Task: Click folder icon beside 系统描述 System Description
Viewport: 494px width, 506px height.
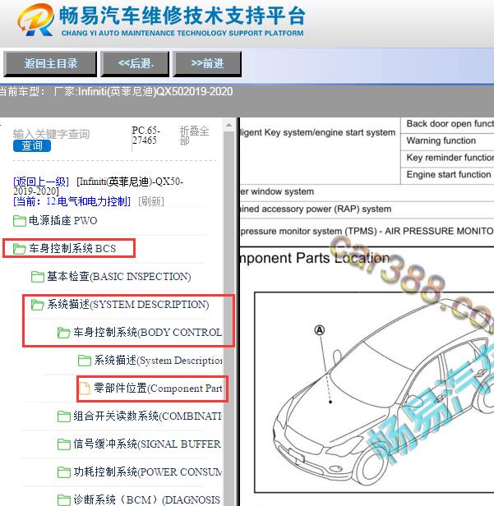Action: pyautogui.click(x=85, y=361)
